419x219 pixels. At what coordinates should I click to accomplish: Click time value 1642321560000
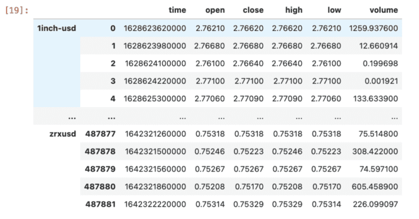click(x=156, y=169)
